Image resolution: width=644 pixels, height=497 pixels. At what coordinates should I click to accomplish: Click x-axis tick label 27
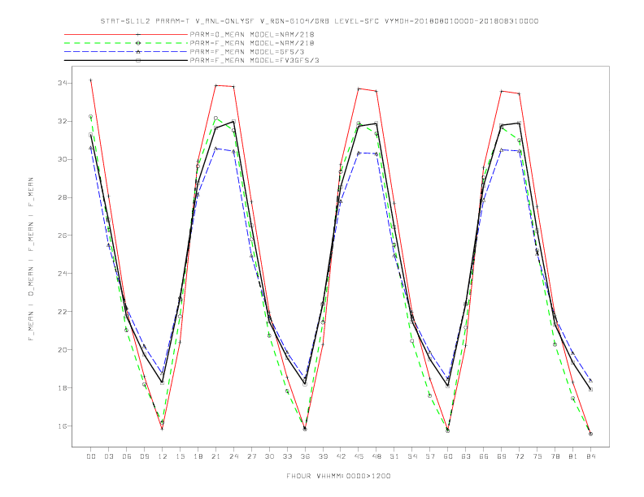(252, 456)
